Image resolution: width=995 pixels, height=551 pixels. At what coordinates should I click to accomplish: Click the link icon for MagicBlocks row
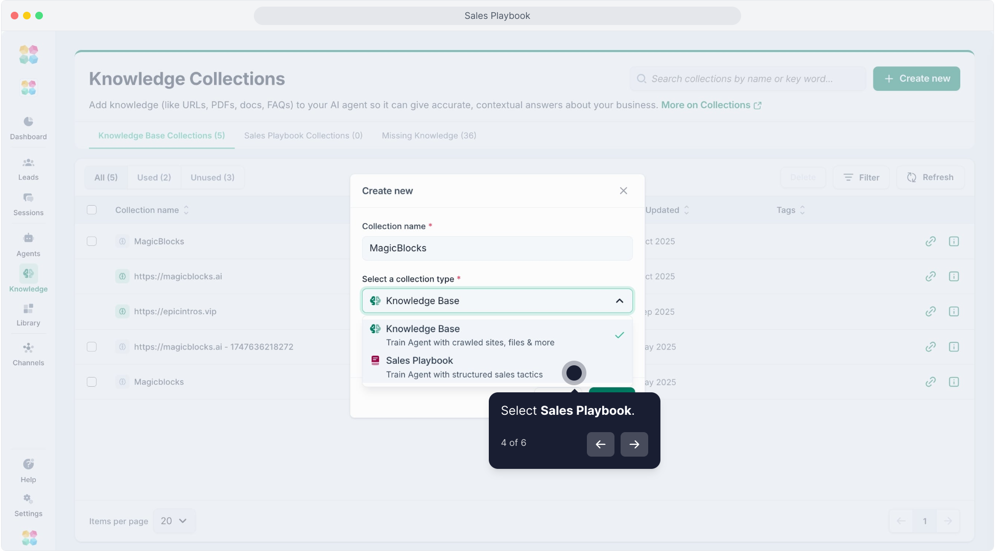tap(931, 241)
